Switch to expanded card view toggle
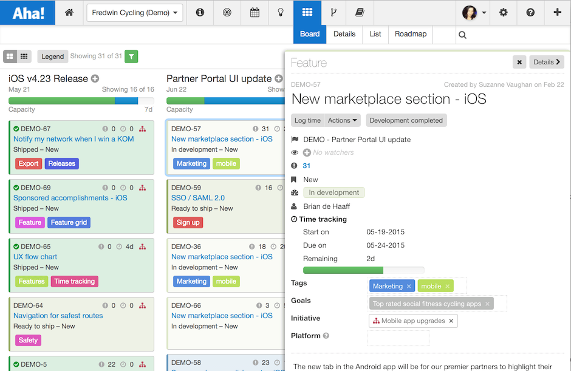Screen dimensions: 571x371 tap(10, 56)
